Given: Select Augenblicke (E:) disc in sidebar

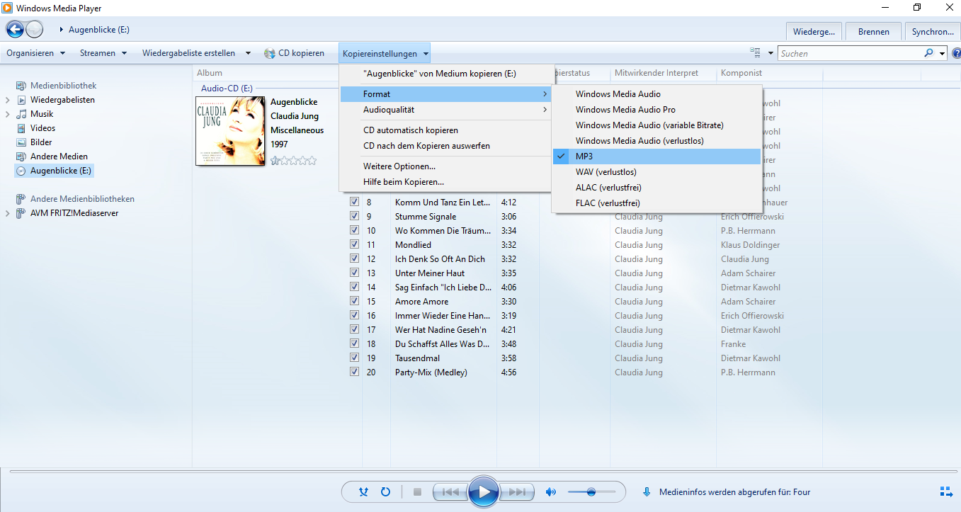Looking at the screenshot, I should 54,171.
